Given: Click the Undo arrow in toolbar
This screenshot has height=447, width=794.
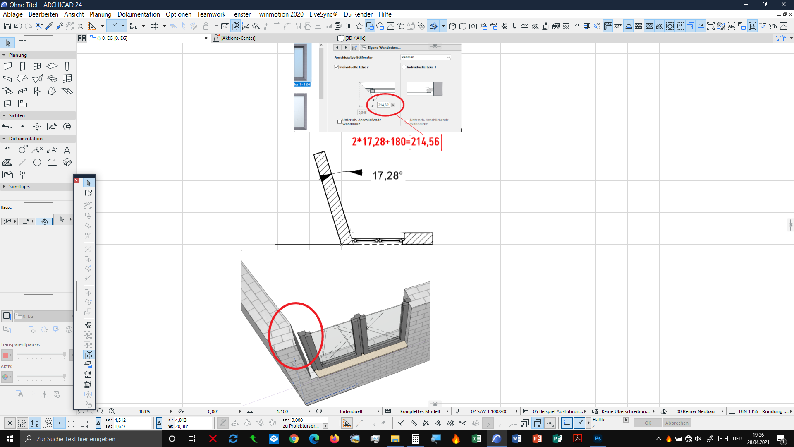Looking at the screenshot, I should click(18, 26).
